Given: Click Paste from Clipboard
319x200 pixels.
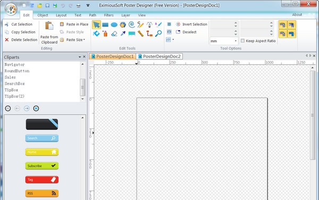Looking at the screenshot, I should (x=49, y=33).
